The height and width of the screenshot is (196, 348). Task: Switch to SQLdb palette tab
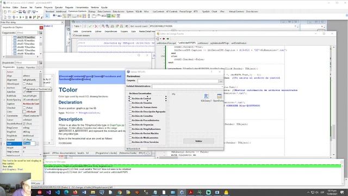(x=139, y=11)
